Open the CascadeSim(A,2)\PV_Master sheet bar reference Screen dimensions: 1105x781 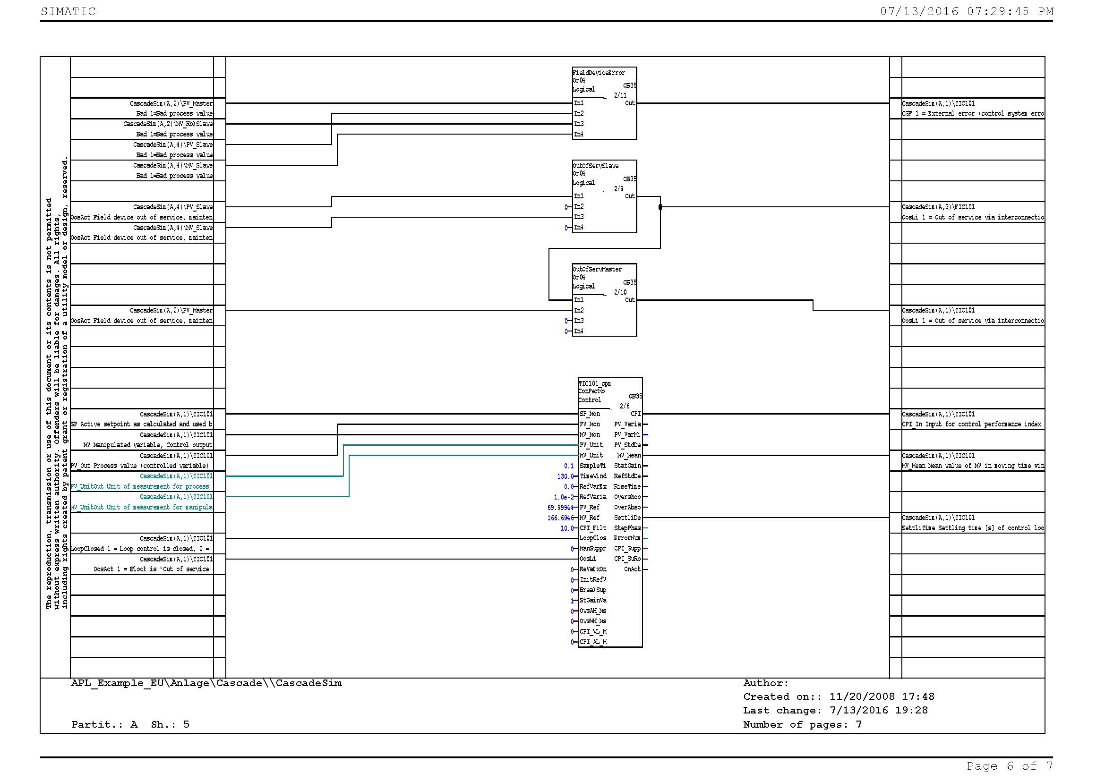(171, 103)
